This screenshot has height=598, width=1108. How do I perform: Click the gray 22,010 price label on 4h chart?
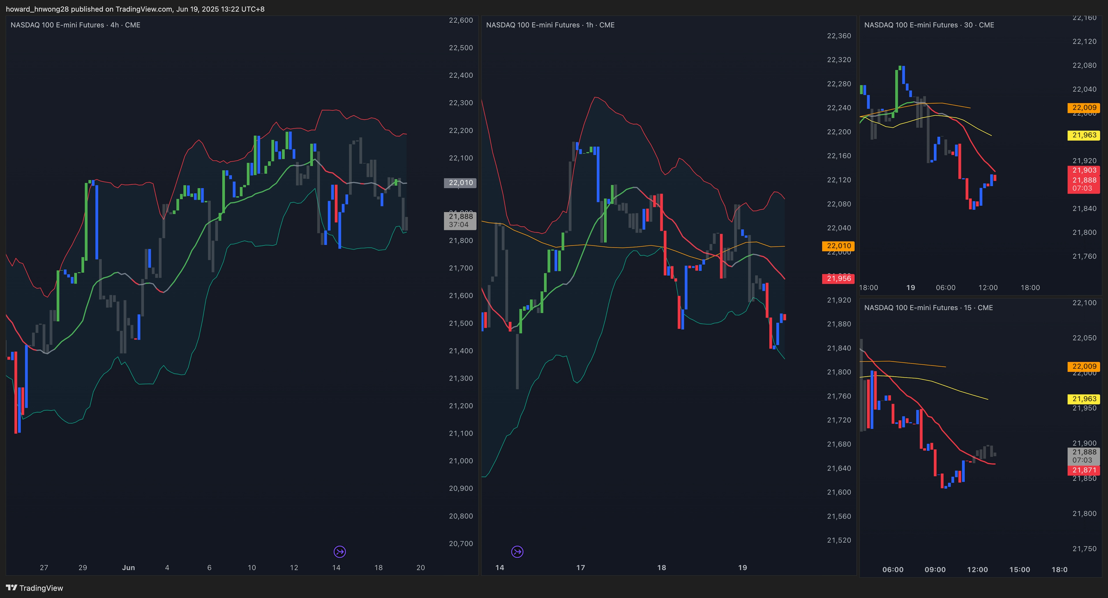click(460, 183)
